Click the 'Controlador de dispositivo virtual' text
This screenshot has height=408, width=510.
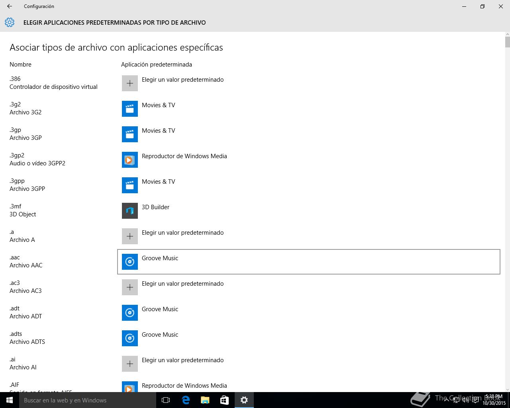(x=53, y=87)
